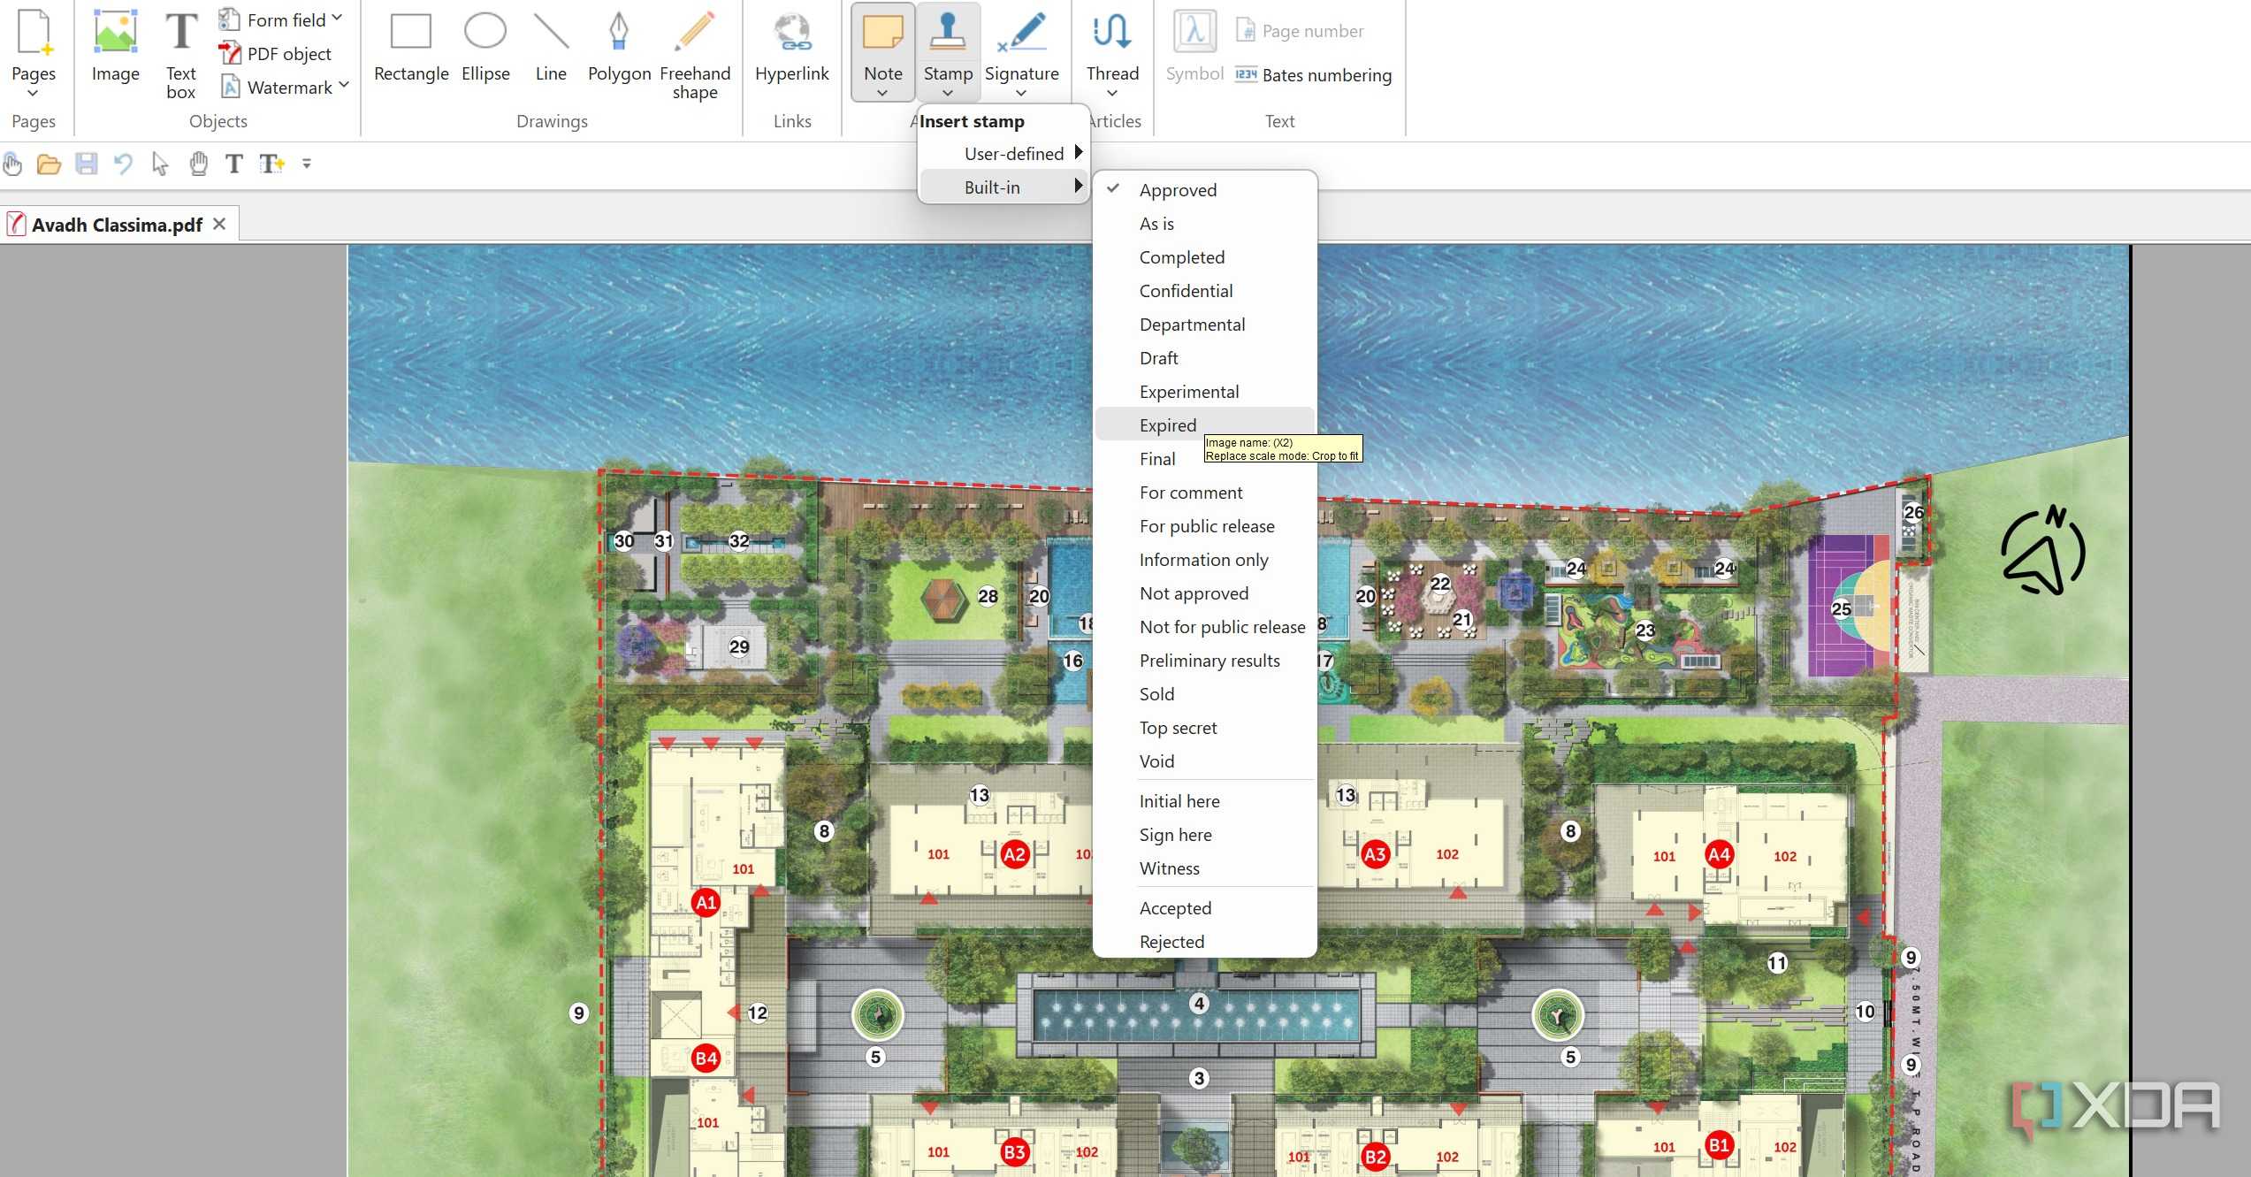Image resolution: width=2251 pixels, height=1177 pixels.
Task: Click the Stamp tool icon
Action: pos(948,32)
